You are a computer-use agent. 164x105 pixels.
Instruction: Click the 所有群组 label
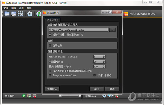(x=10, y=96)
